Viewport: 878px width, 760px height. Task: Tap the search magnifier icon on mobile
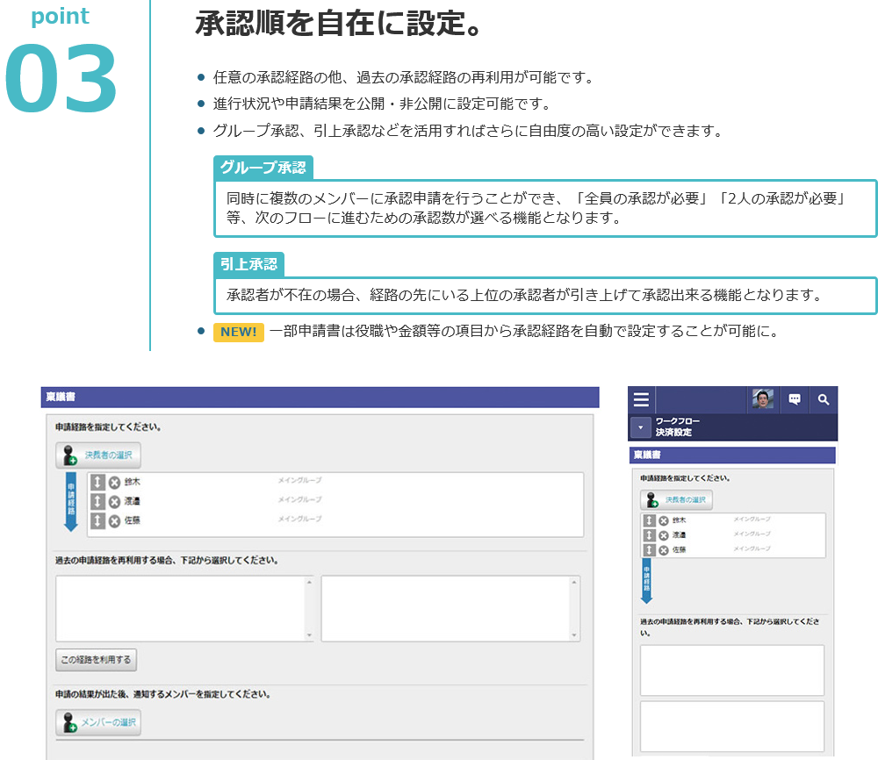pyautogui.click(x=824, y=399)
